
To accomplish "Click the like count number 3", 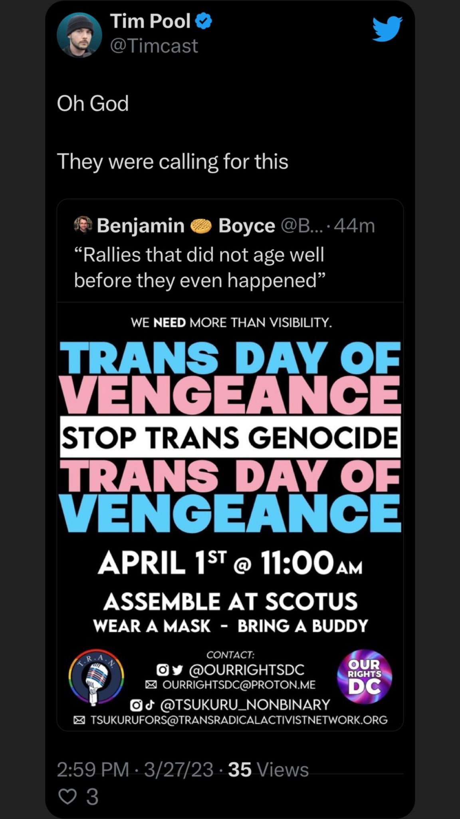I will [x=92, y=797].
